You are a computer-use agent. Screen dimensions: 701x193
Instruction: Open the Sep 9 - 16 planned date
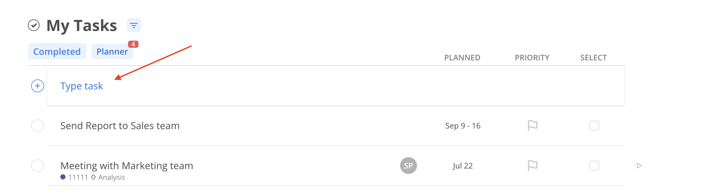[463, 126]
